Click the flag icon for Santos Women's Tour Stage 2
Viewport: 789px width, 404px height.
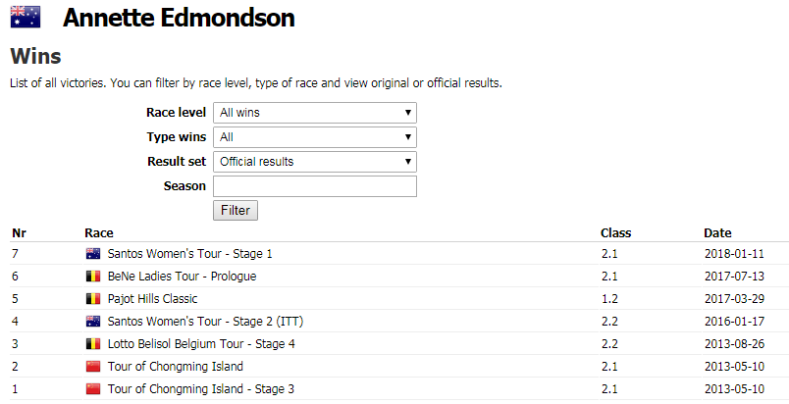tap(94, 322)
